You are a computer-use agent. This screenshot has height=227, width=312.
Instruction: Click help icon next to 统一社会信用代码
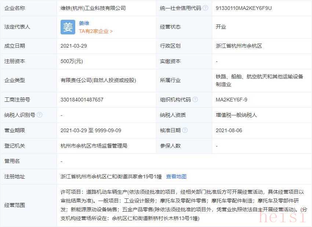point(206,8)
